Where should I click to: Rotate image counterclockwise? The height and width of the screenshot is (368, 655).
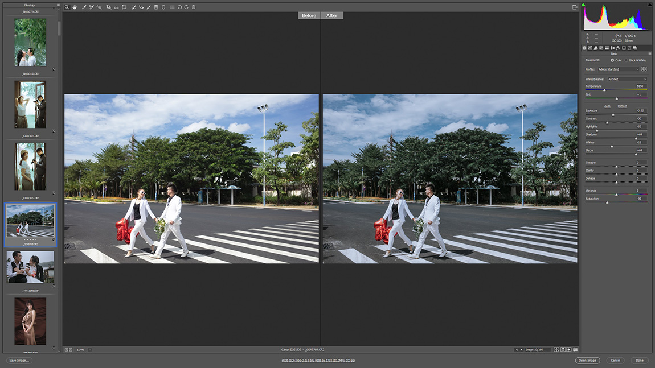pos(179,7)
